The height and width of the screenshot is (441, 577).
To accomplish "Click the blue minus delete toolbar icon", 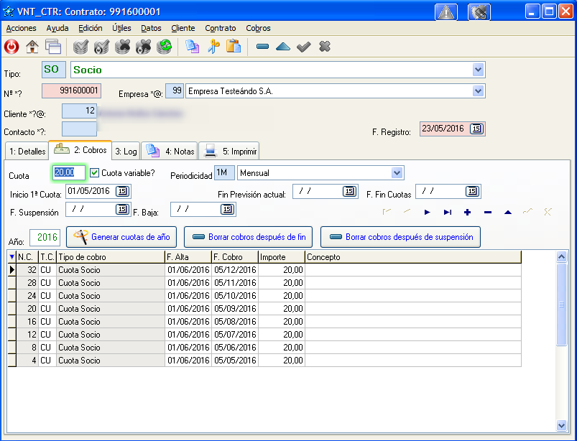I will [x=262, y=47].
